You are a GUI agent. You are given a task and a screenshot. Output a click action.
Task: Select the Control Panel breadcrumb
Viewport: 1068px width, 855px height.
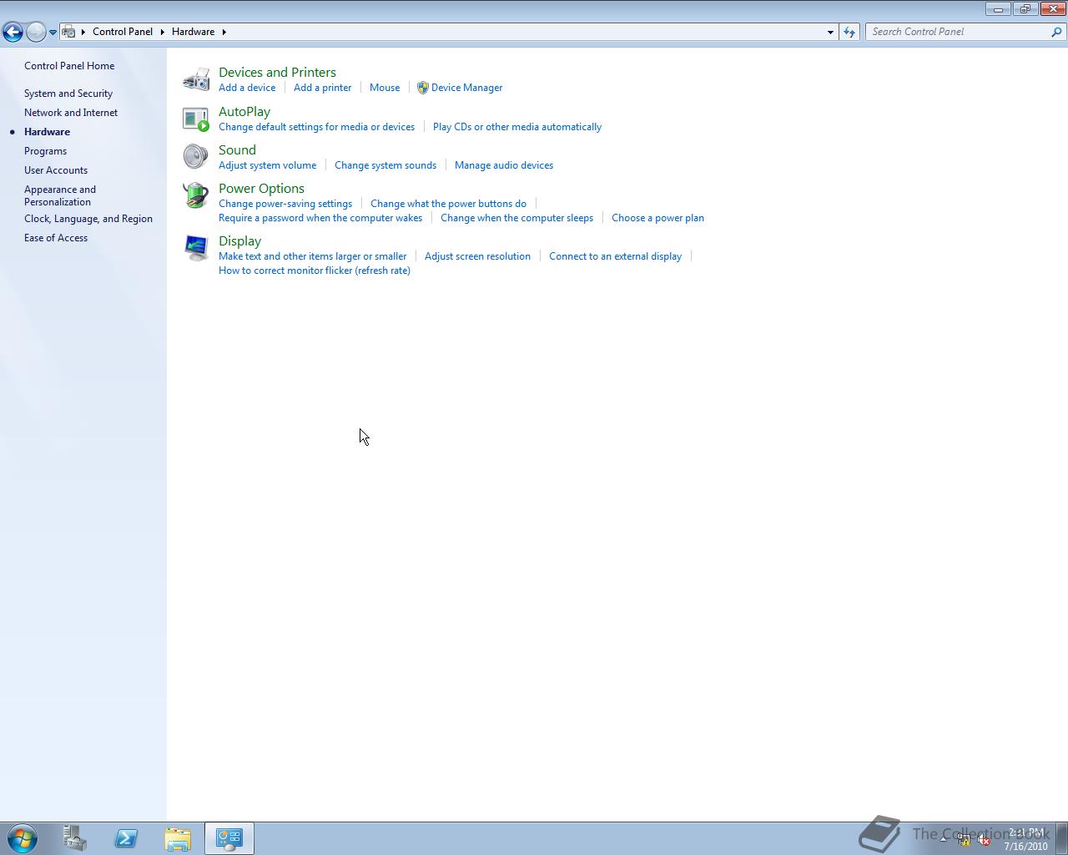coord(123,32)
